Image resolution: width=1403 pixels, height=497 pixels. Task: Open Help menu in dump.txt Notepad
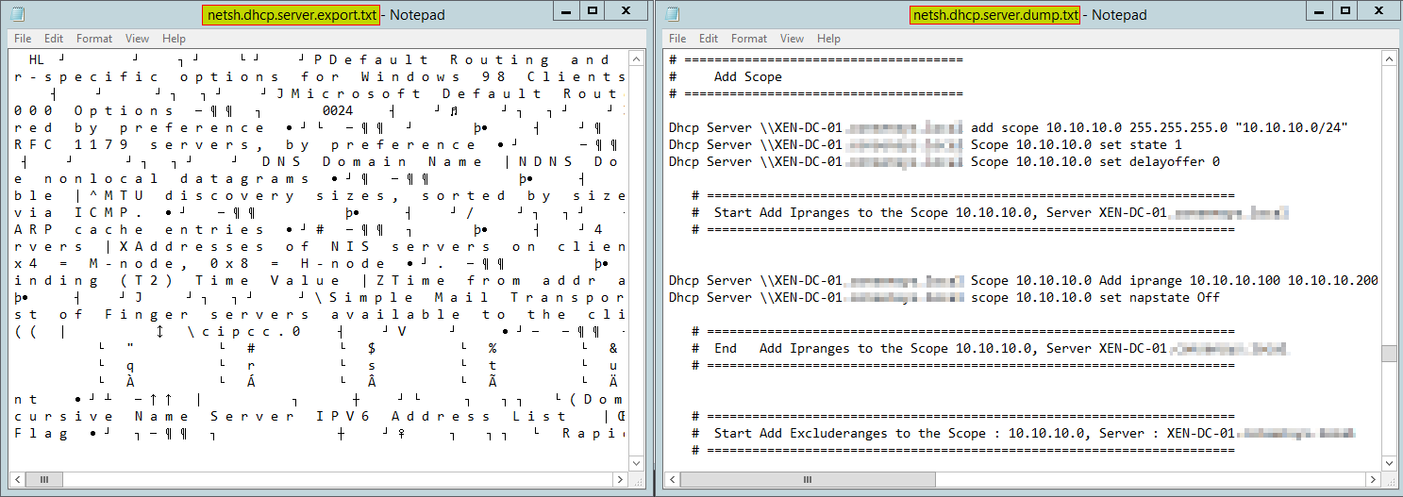828,39
